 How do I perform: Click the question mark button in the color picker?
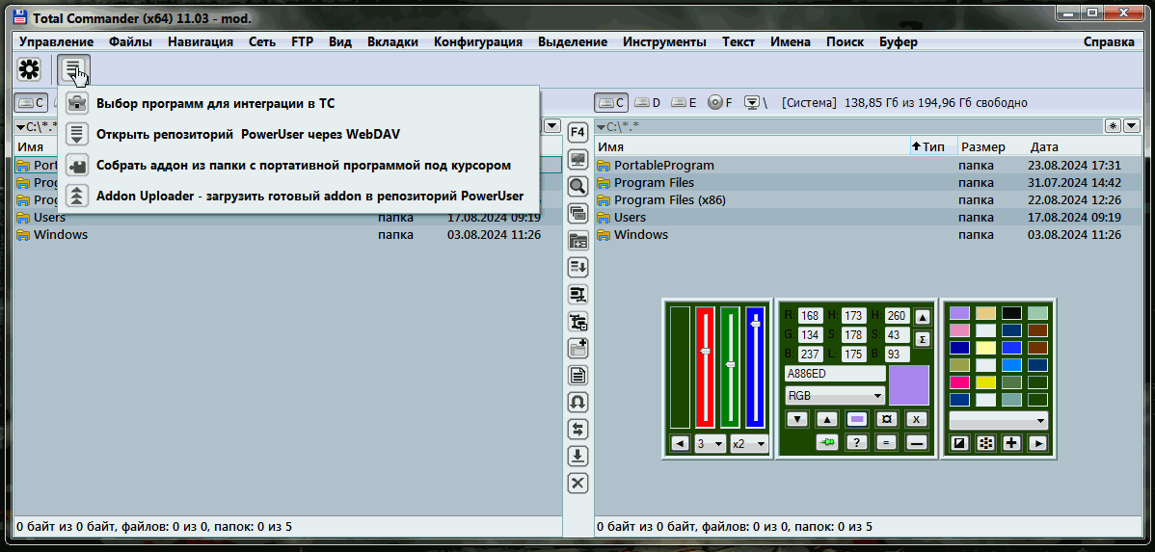coord(856,443)
